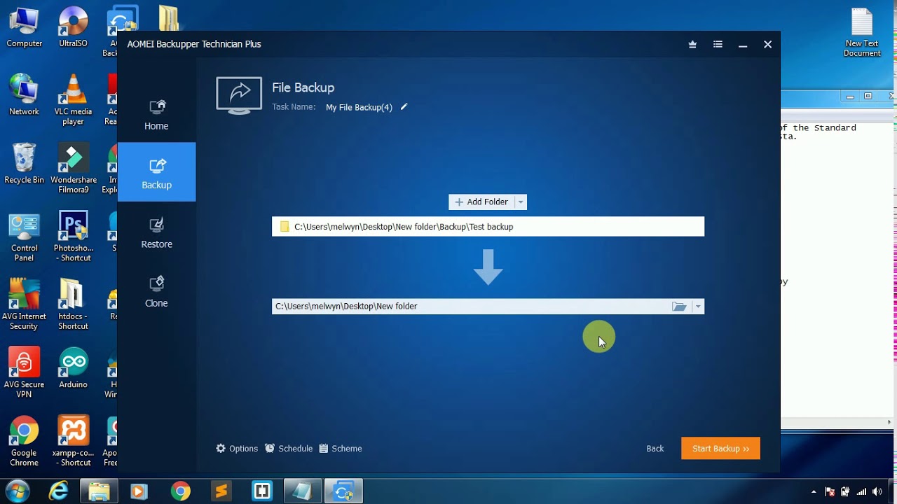Click the source path Test backup entry

488,227
